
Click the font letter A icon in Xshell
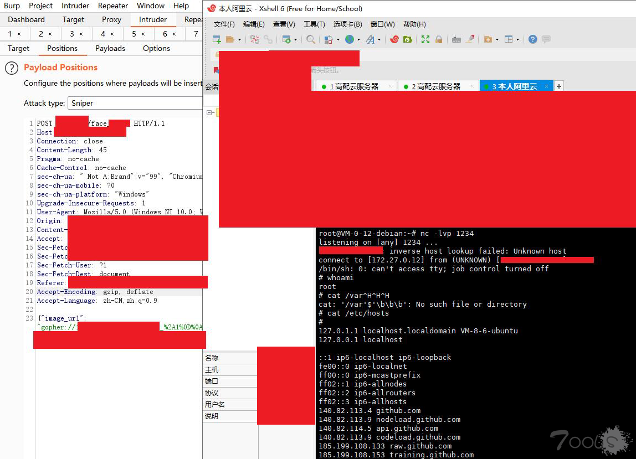[370, 39]
